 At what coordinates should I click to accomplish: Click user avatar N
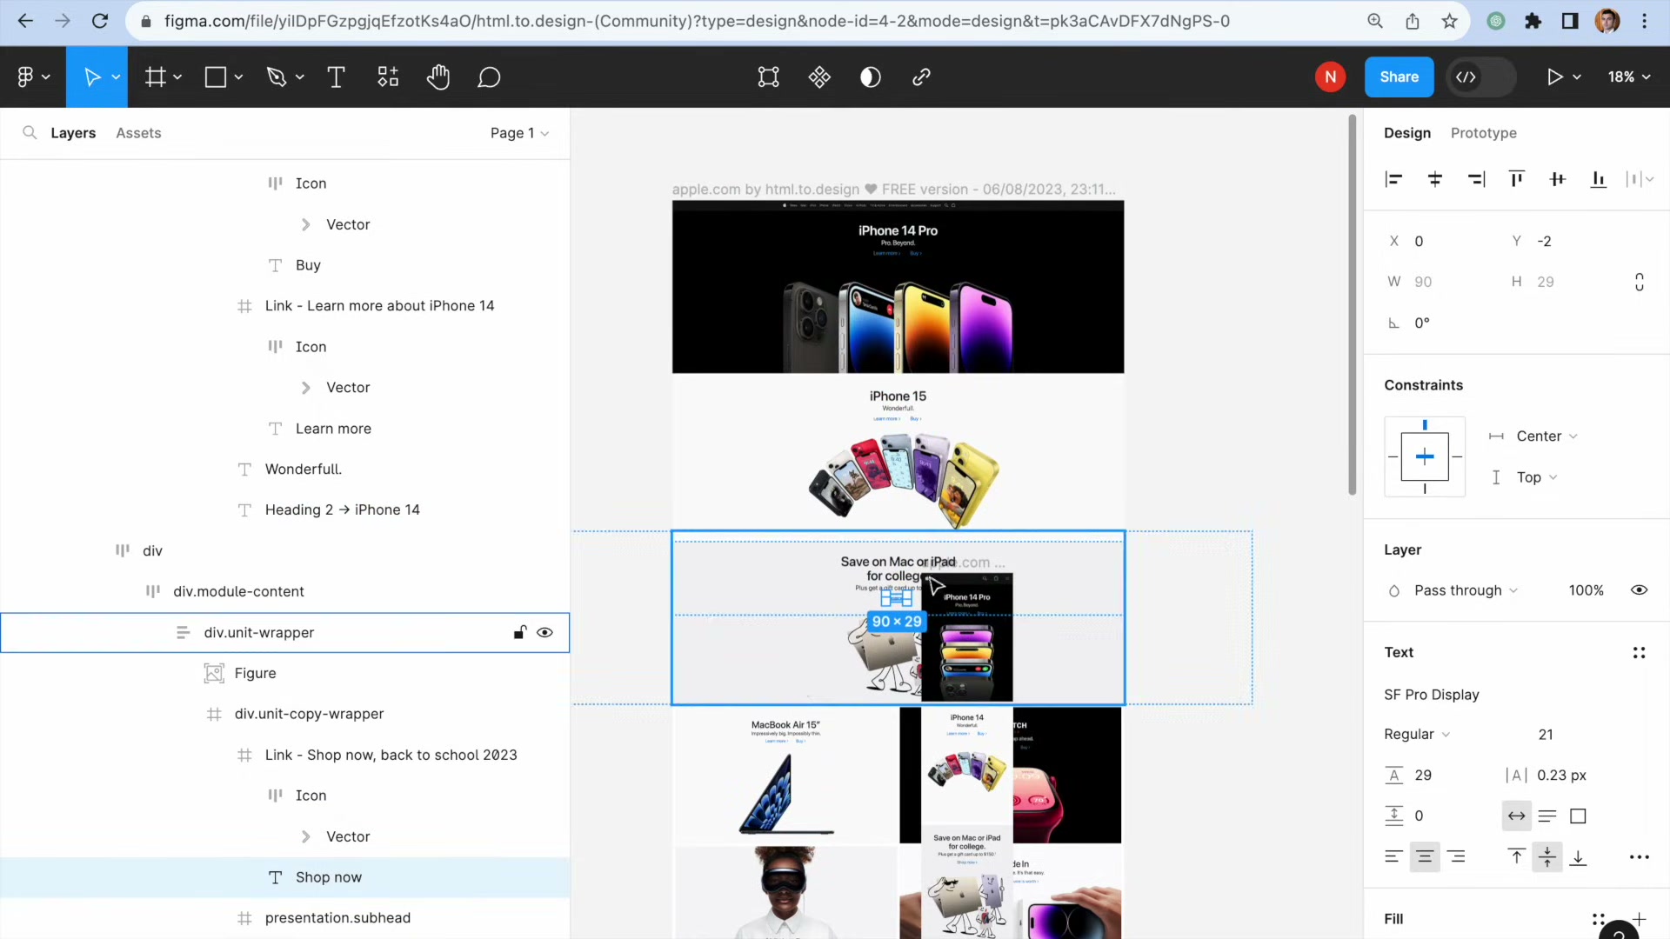pyautogui.click(x=1330, y=77)
